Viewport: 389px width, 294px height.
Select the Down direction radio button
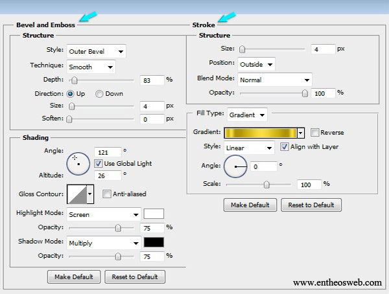click(x=99, y=94)
